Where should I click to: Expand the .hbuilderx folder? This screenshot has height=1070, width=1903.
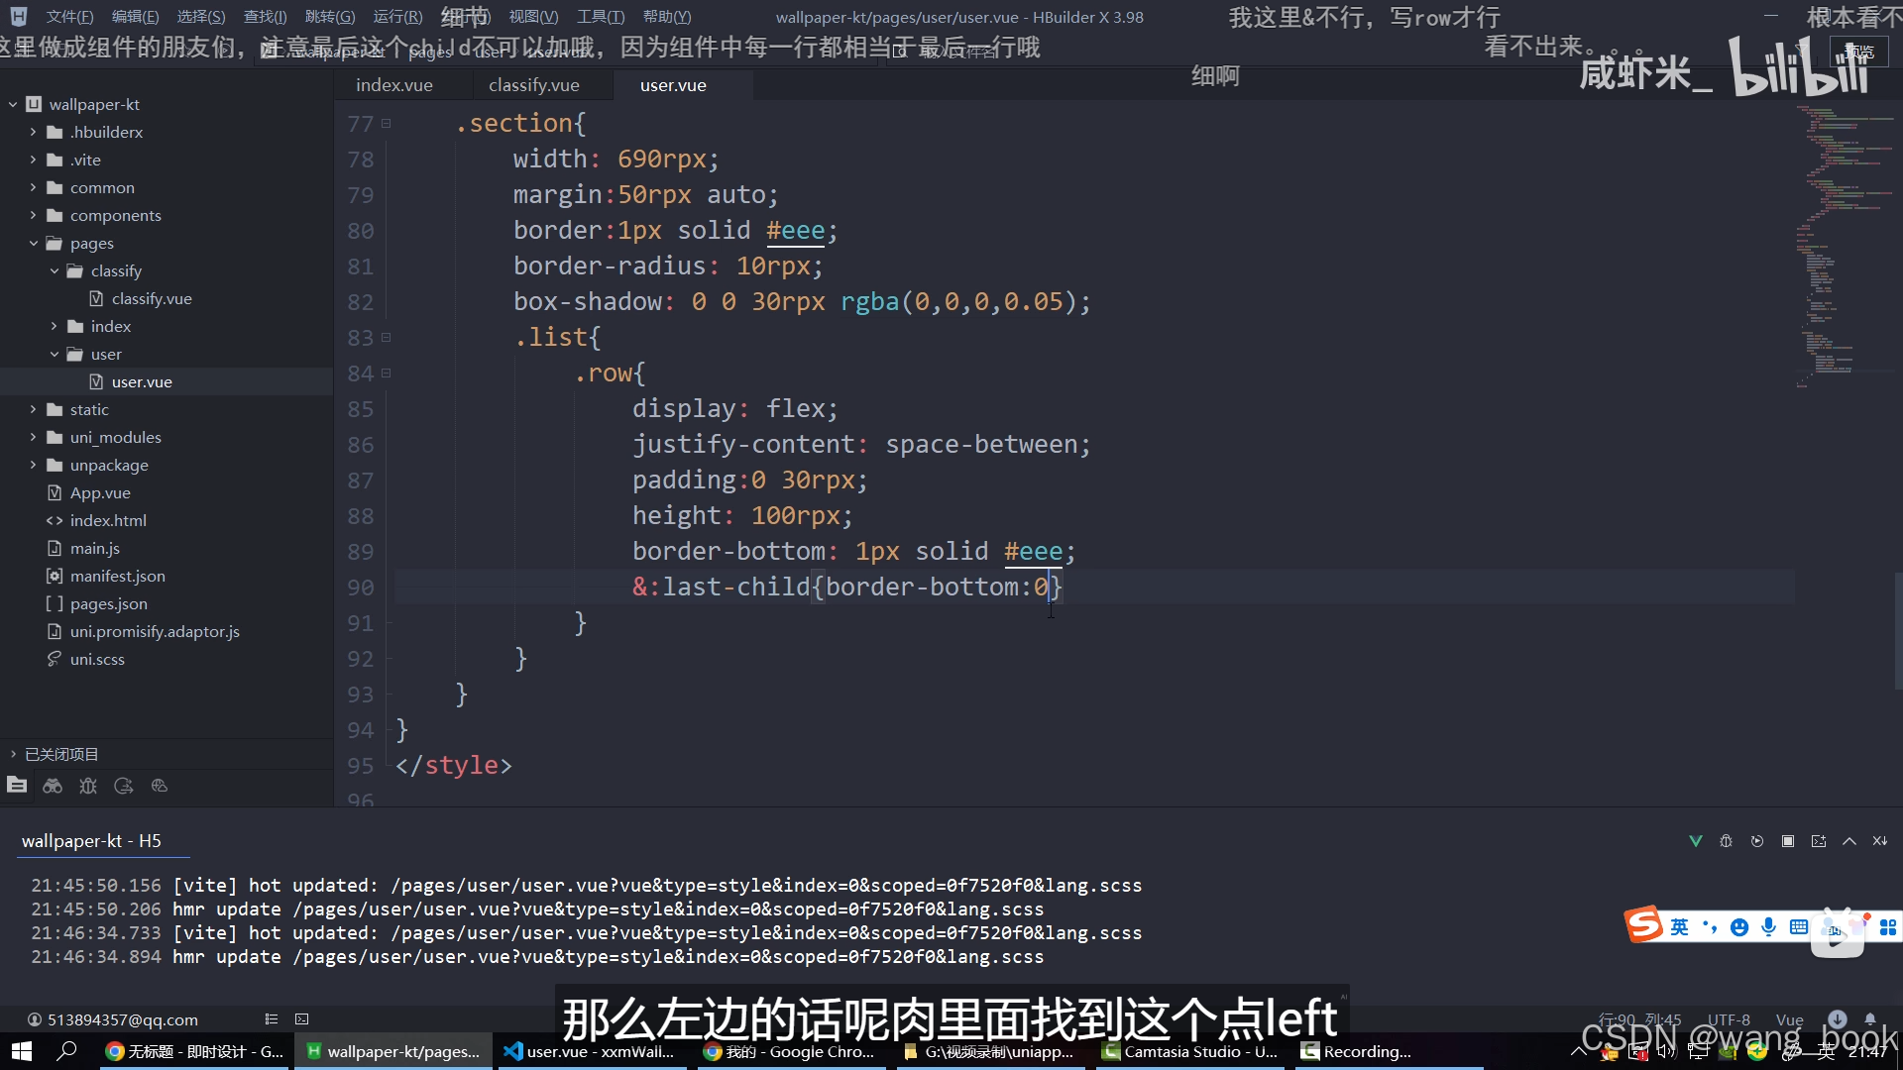33,132
